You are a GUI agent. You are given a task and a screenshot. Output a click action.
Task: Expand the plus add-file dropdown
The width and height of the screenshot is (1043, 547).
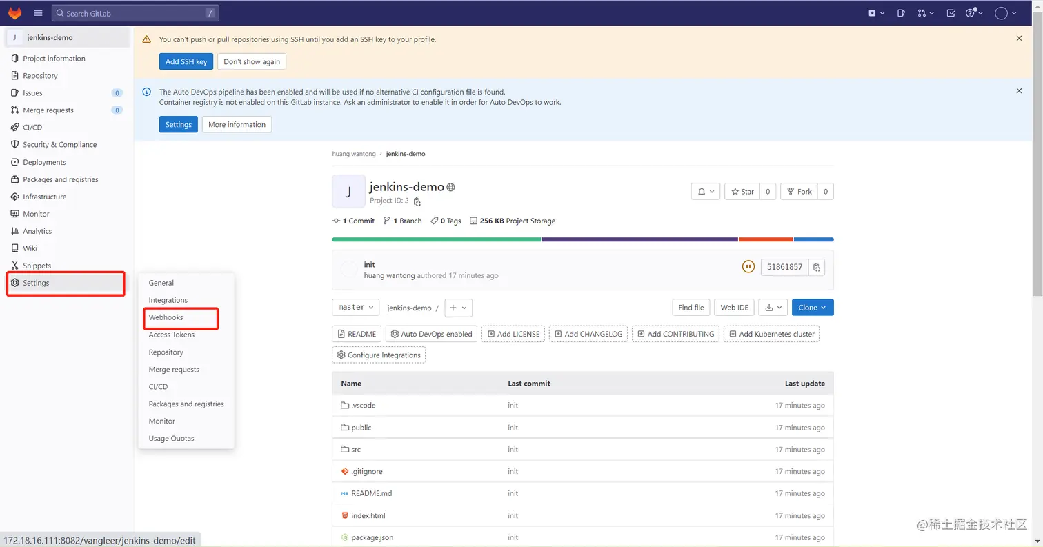[458, 308]
